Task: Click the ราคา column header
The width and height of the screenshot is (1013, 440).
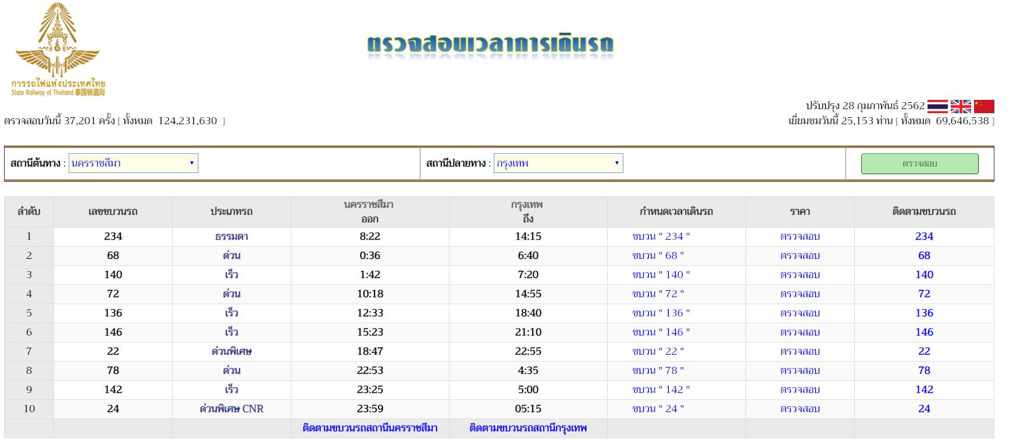Action: [800, 211]
